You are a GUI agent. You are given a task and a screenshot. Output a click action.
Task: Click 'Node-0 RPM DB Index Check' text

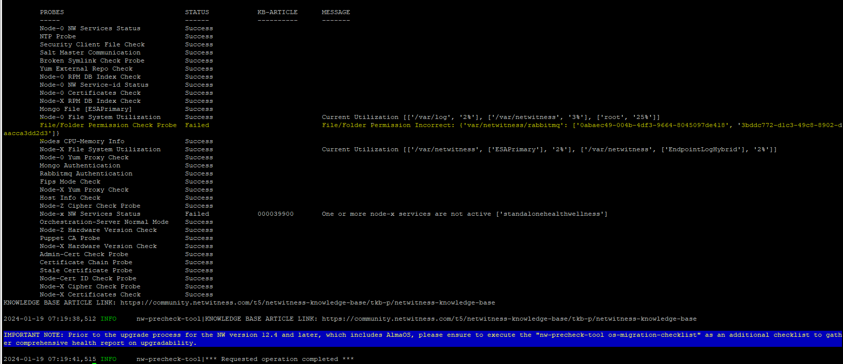point(90,77)
